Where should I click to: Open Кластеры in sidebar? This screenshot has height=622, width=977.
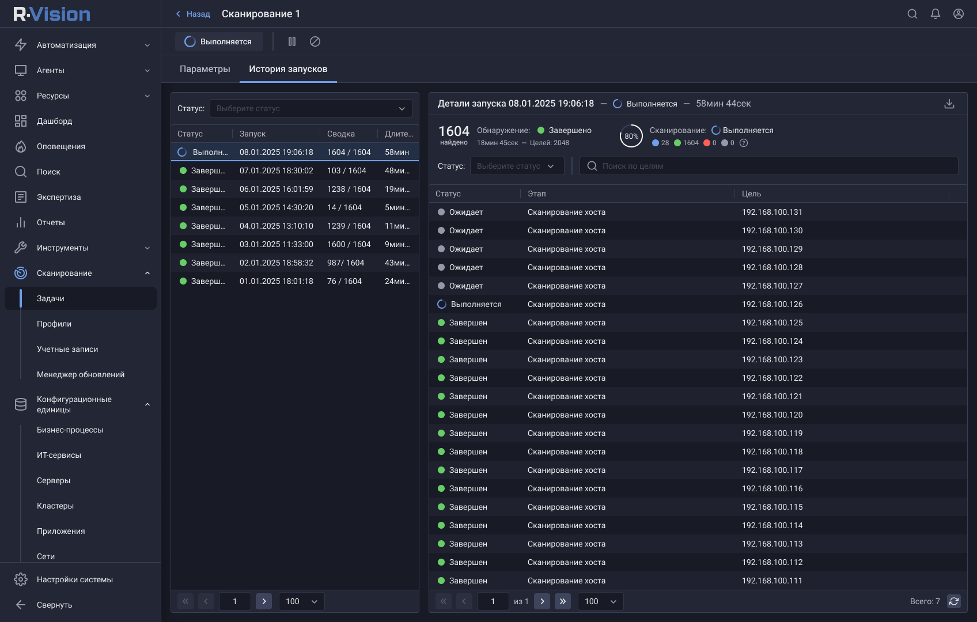55,506
